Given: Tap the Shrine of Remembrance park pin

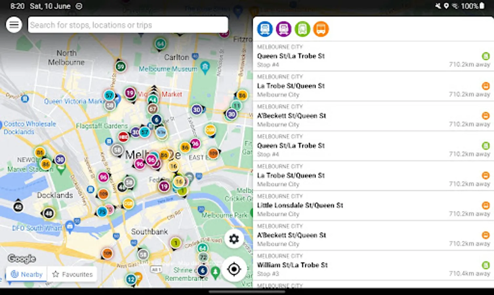Looking at the screenshot, I should (216, 272).
